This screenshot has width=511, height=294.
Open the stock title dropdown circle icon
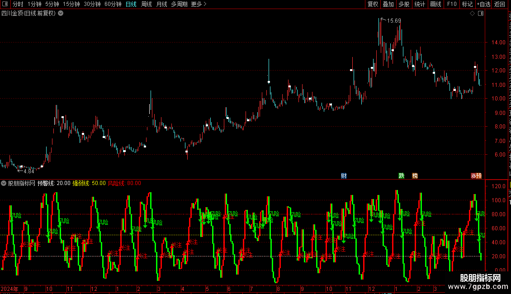[x=61, y=14]
